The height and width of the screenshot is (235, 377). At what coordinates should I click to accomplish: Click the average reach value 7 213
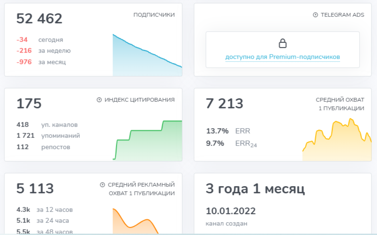[225, 103]
